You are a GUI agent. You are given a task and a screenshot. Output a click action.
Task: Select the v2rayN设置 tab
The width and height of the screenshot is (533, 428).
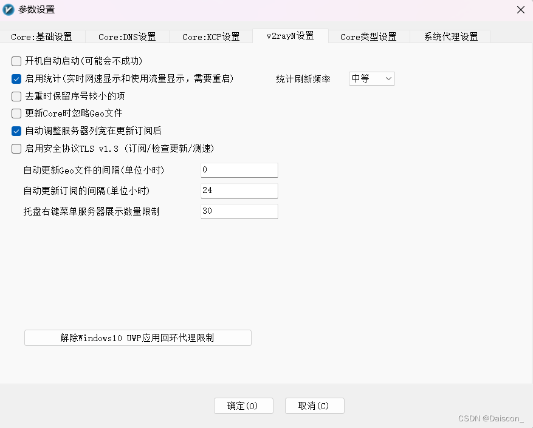click(x=291, y=36)
